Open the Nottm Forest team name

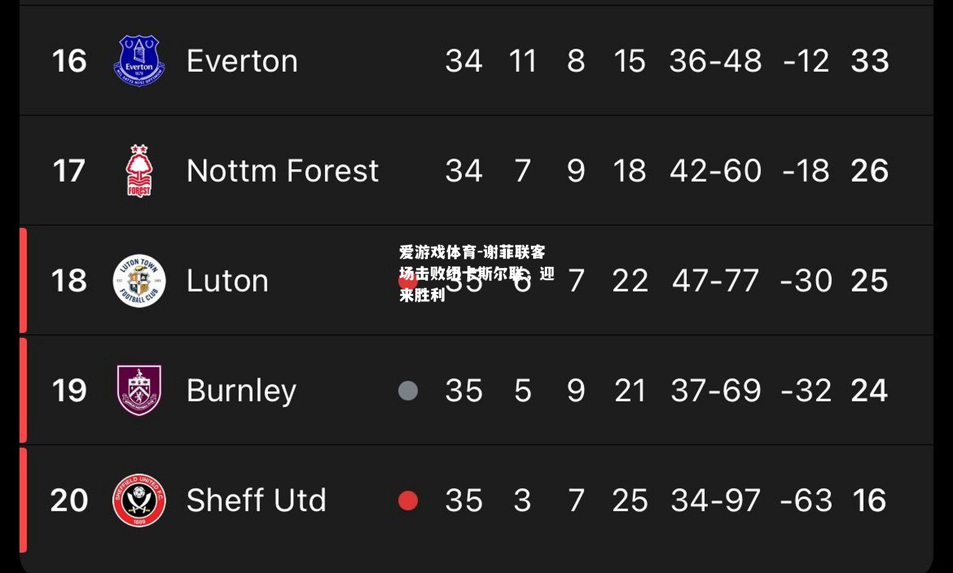[x=283, y=171]
